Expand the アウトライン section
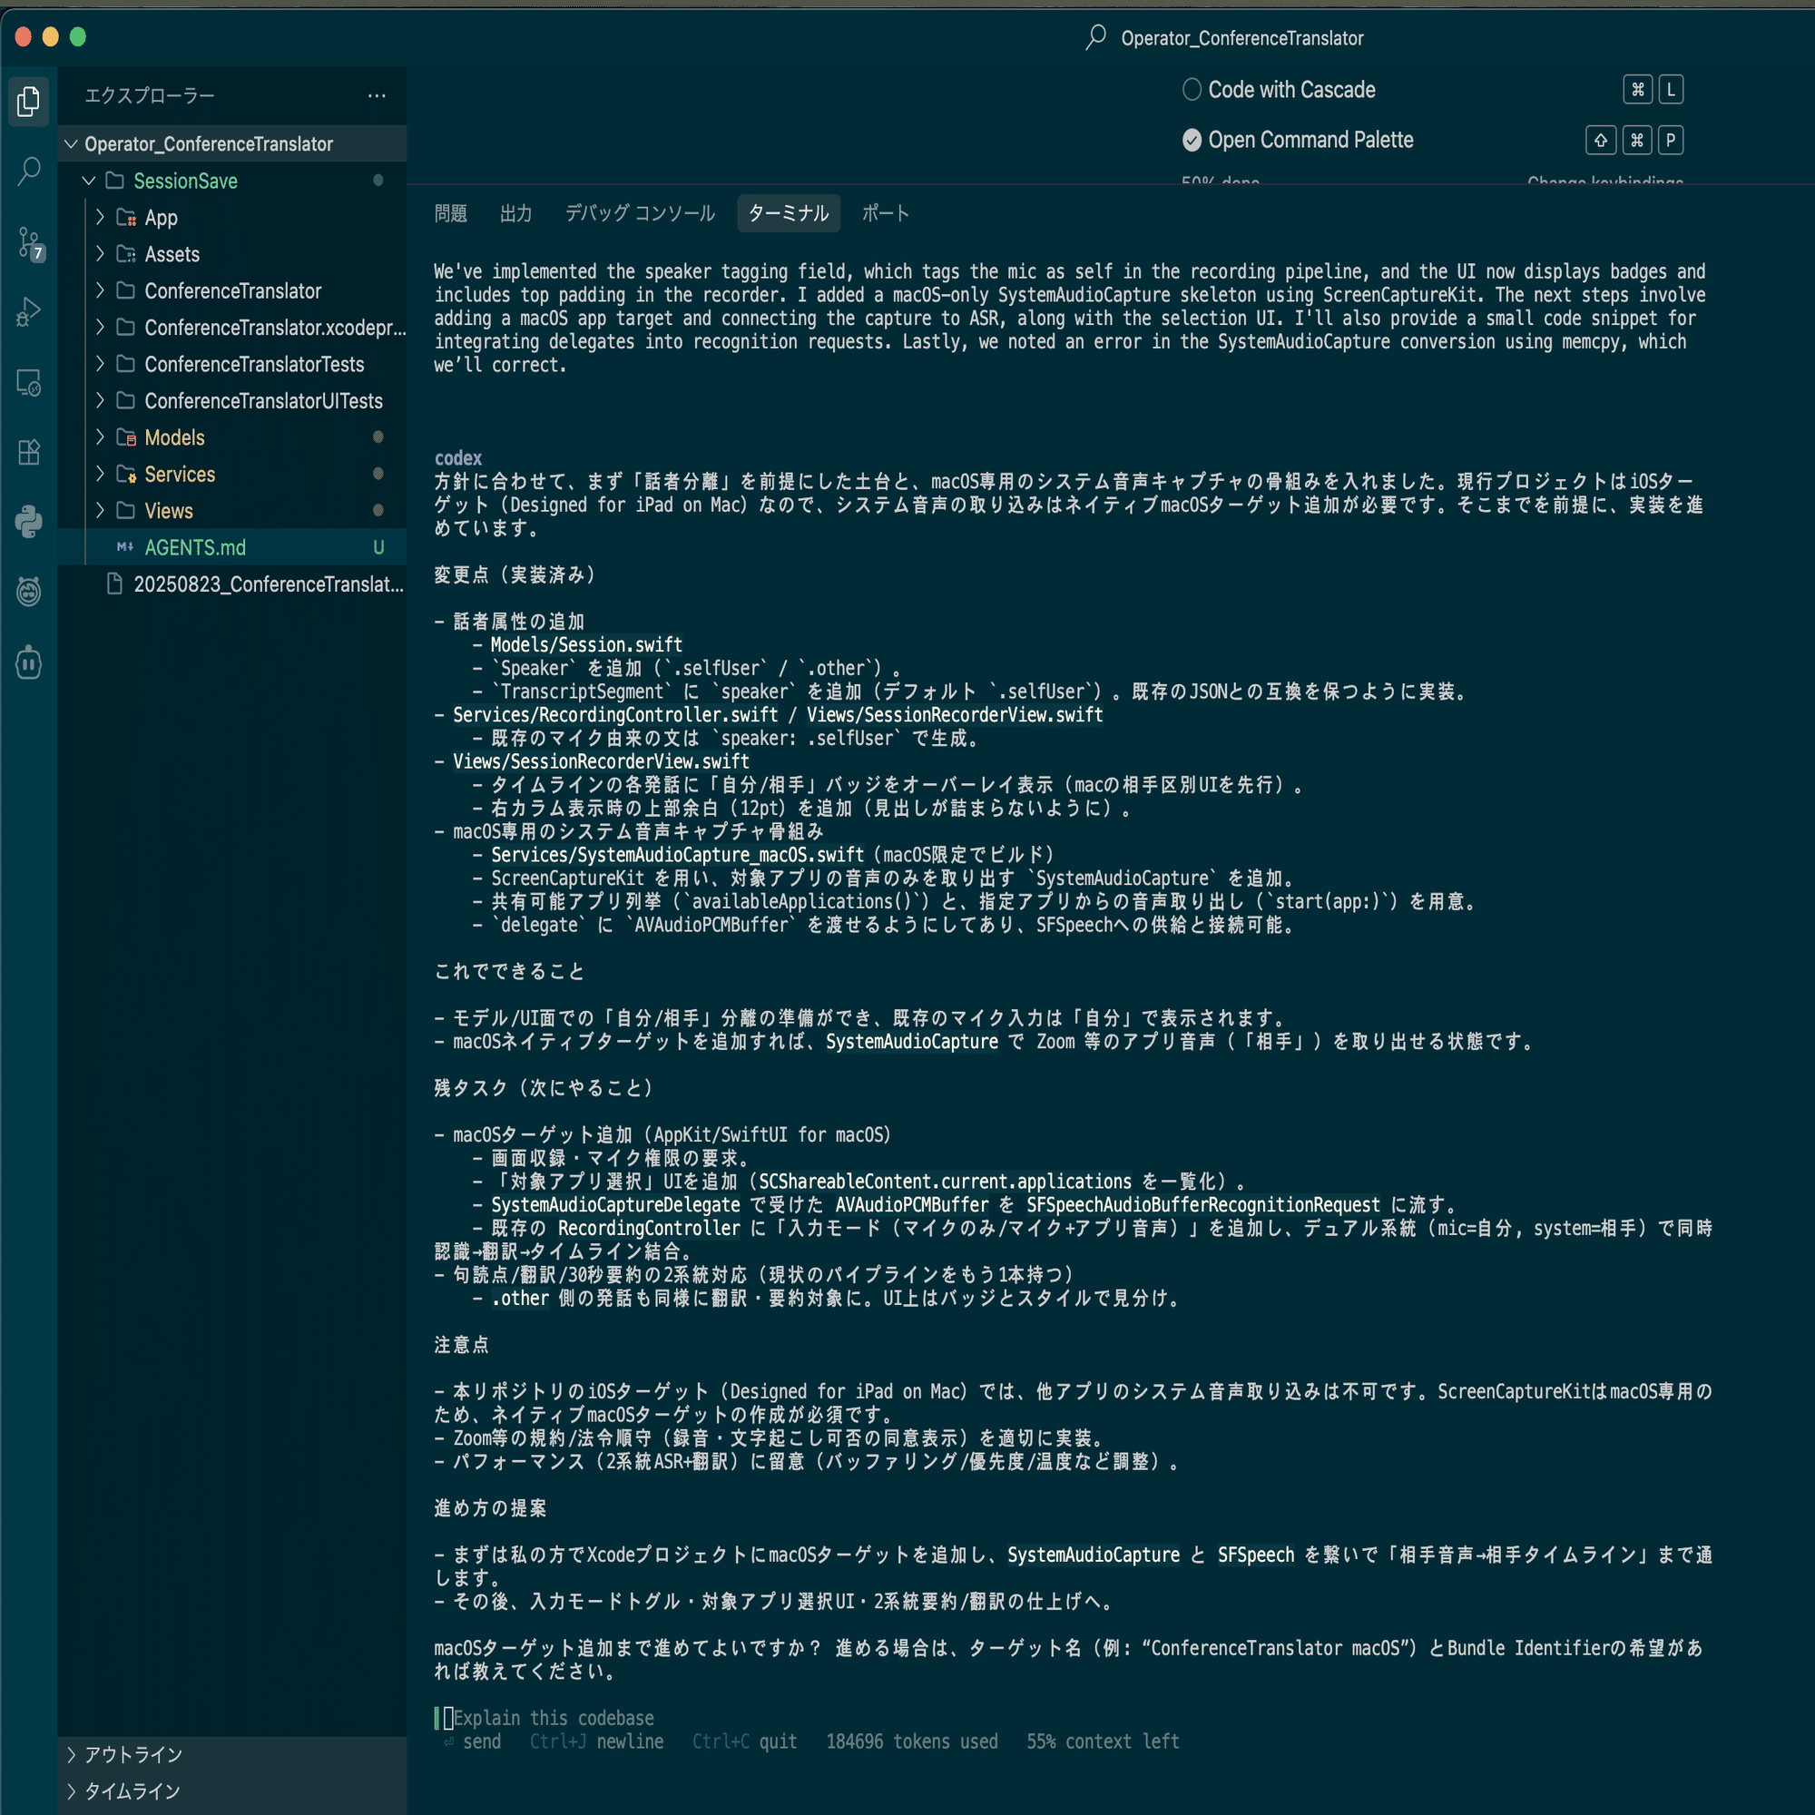1815x1815 pixels. 132,1754
